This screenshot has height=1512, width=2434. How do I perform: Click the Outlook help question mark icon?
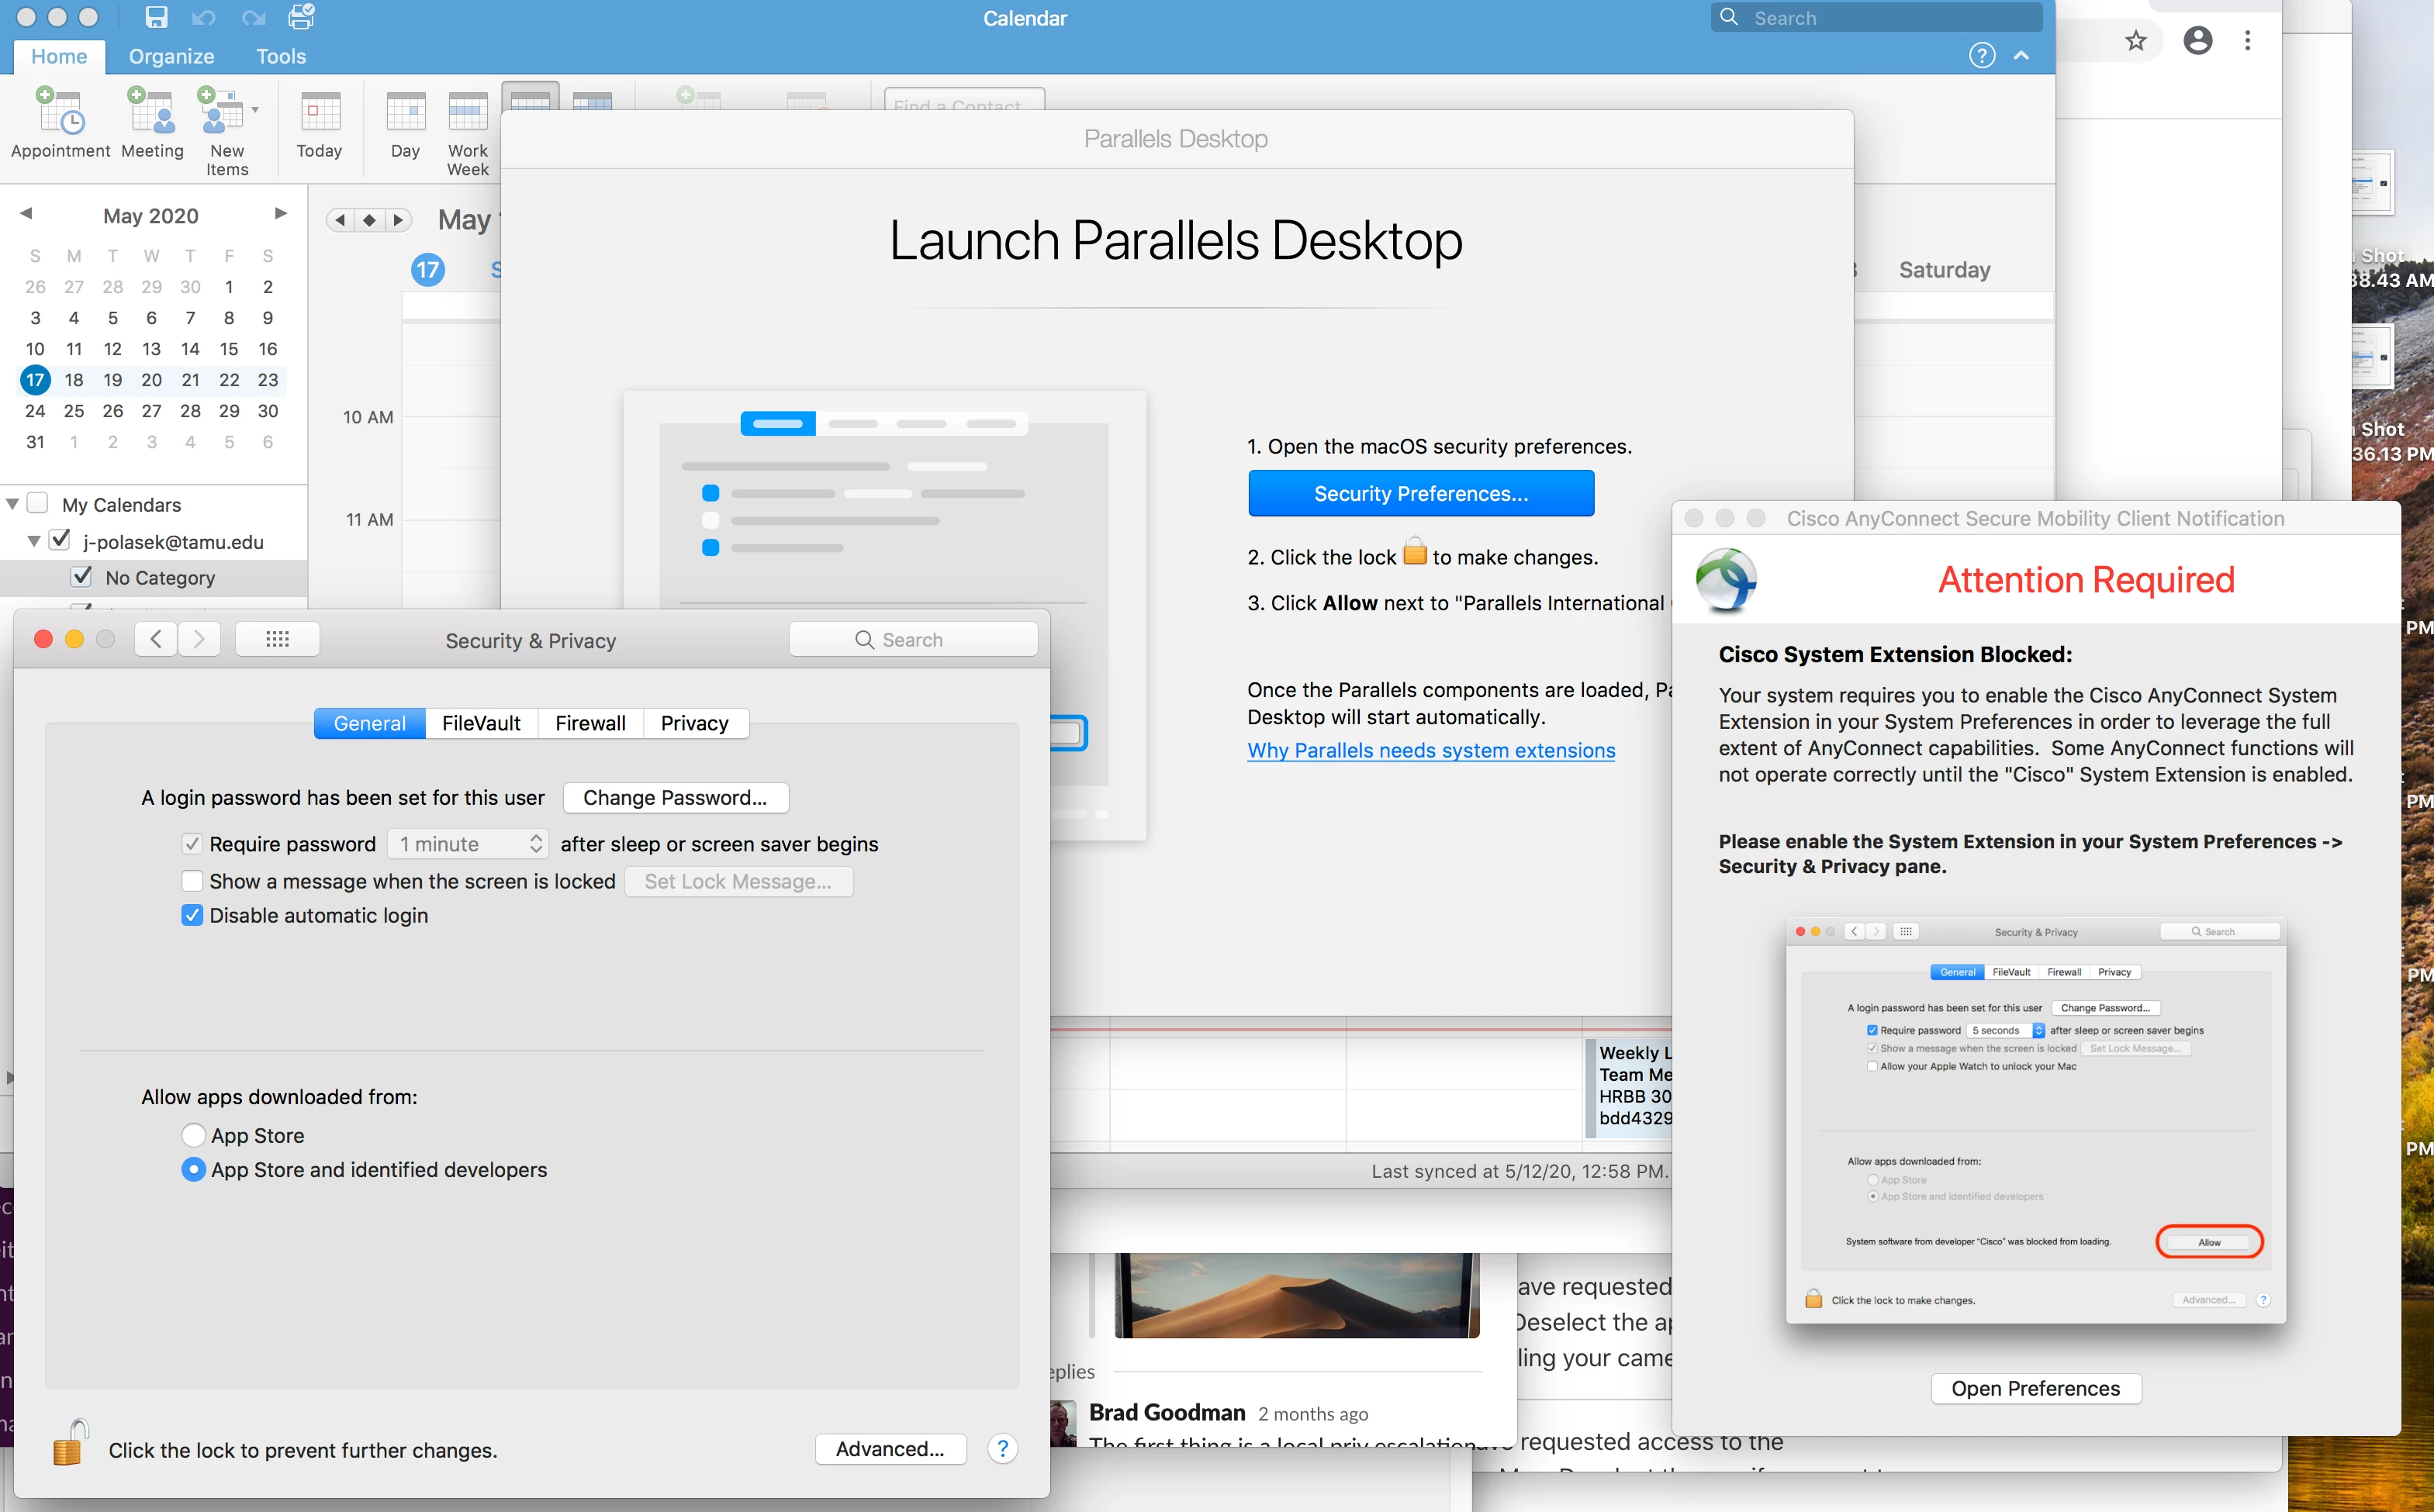pyautogui.click(x=1981, y=56)
